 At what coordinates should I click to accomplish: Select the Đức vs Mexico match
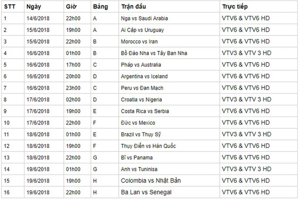pos(138,123)
